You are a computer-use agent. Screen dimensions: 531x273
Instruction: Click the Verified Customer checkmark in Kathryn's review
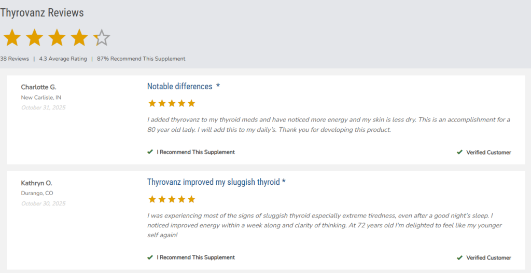click(x=459, y=258)
